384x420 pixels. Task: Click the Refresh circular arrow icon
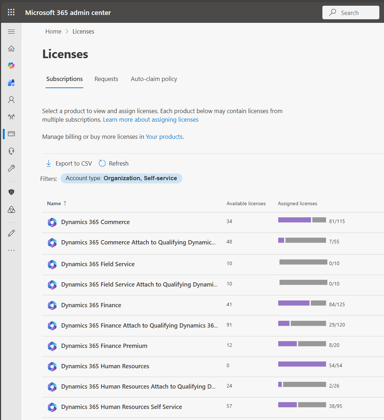pyautogui.click(x=102, y=163)
